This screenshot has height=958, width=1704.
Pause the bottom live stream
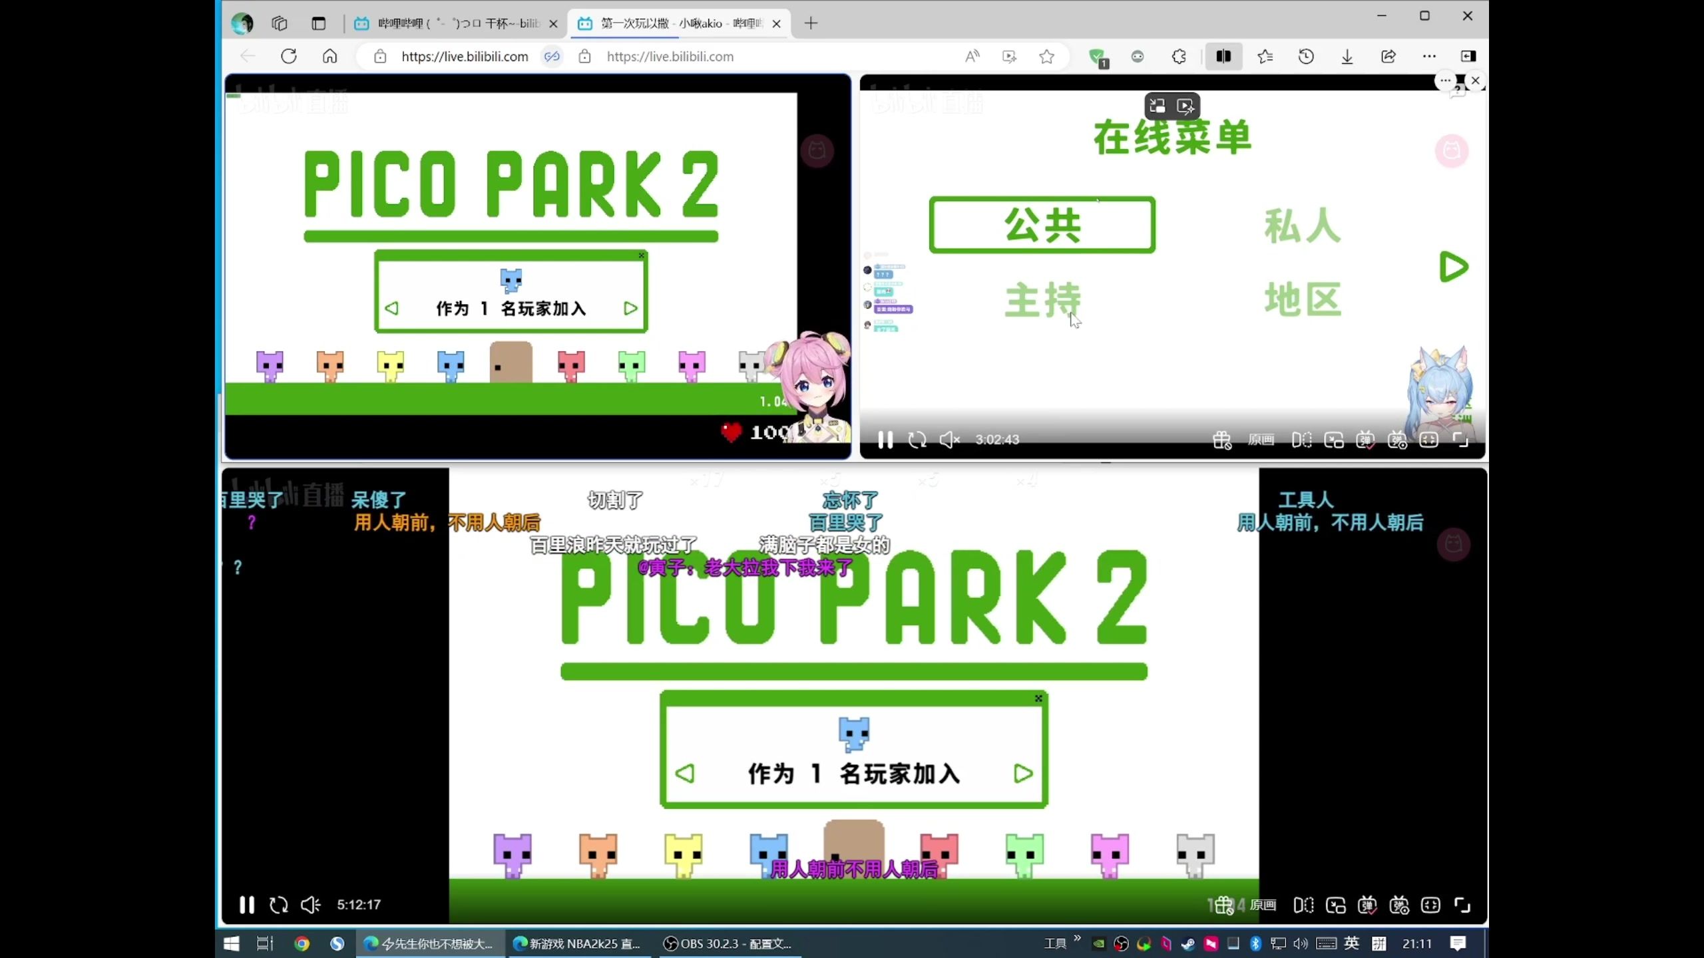point(247,905)
